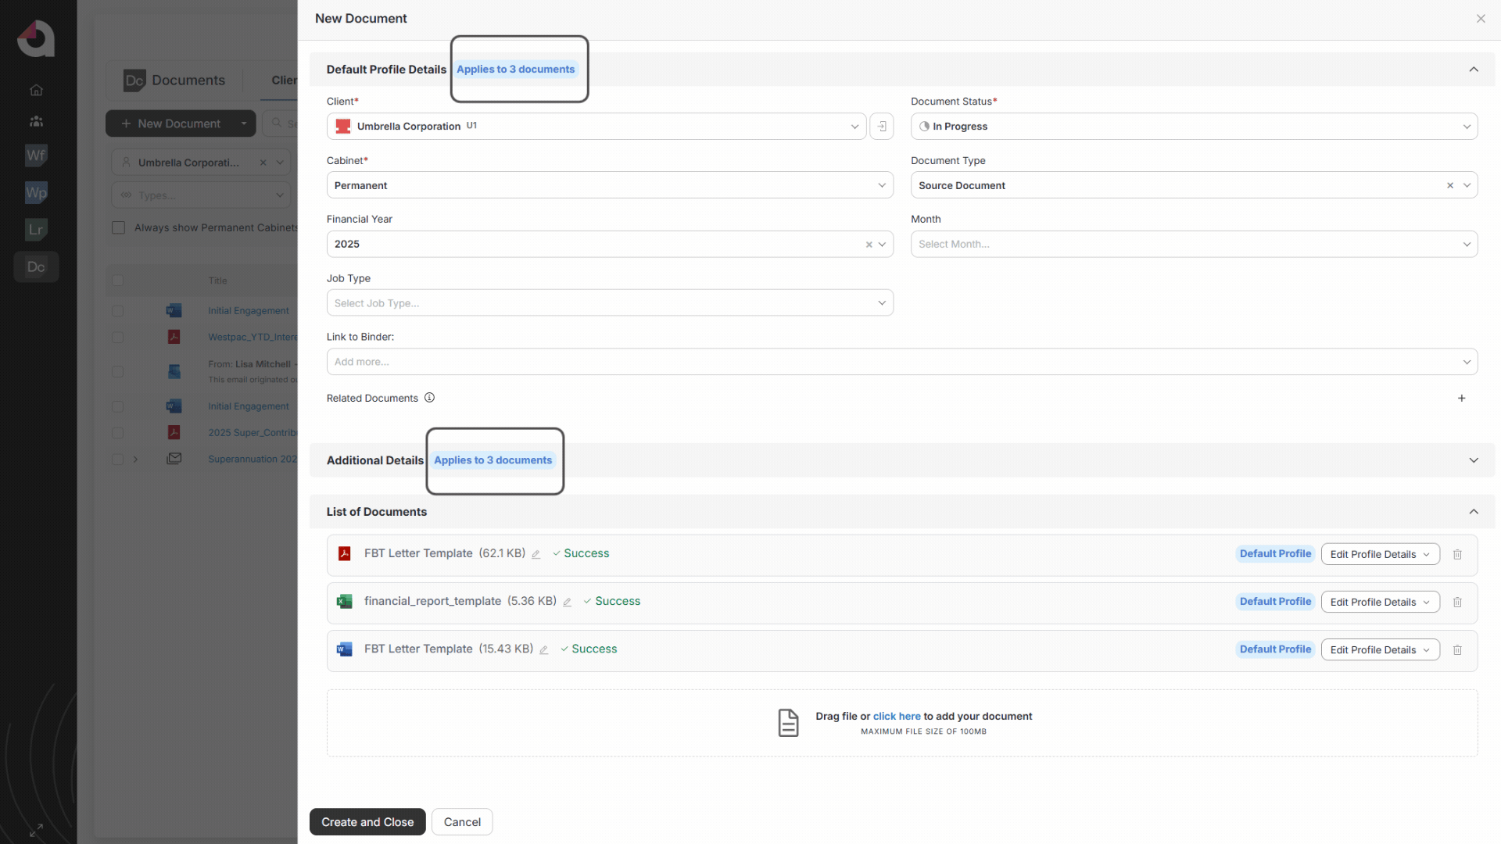This screenshot has width=1501, height=844.
Task: Expand the Superannuation email row
Action: pyautogui.click(x=135, y=460)
